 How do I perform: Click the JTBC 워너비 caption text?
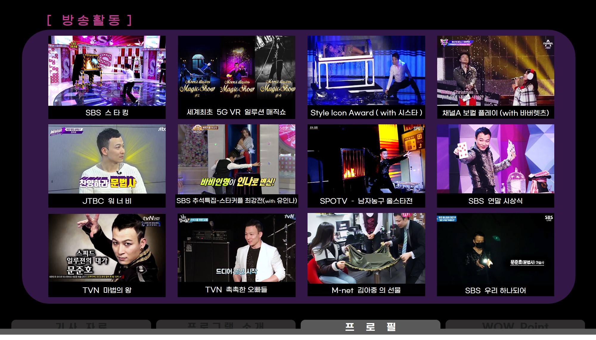[107, 201]
